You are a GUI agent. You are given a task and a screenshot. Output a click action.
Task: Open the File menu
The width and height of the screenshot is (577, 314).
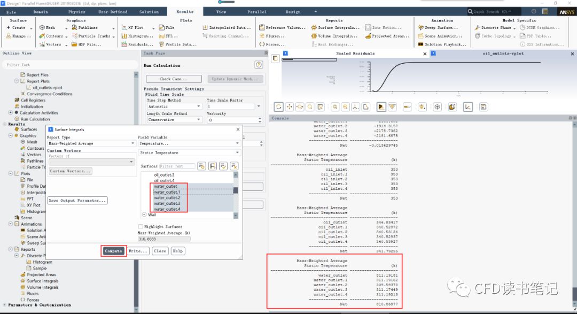(11, 12)
